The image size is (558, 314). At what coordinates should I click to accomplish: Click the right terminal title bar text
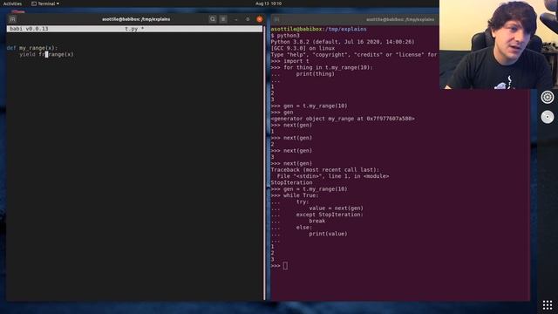click(x=400, y=19)
